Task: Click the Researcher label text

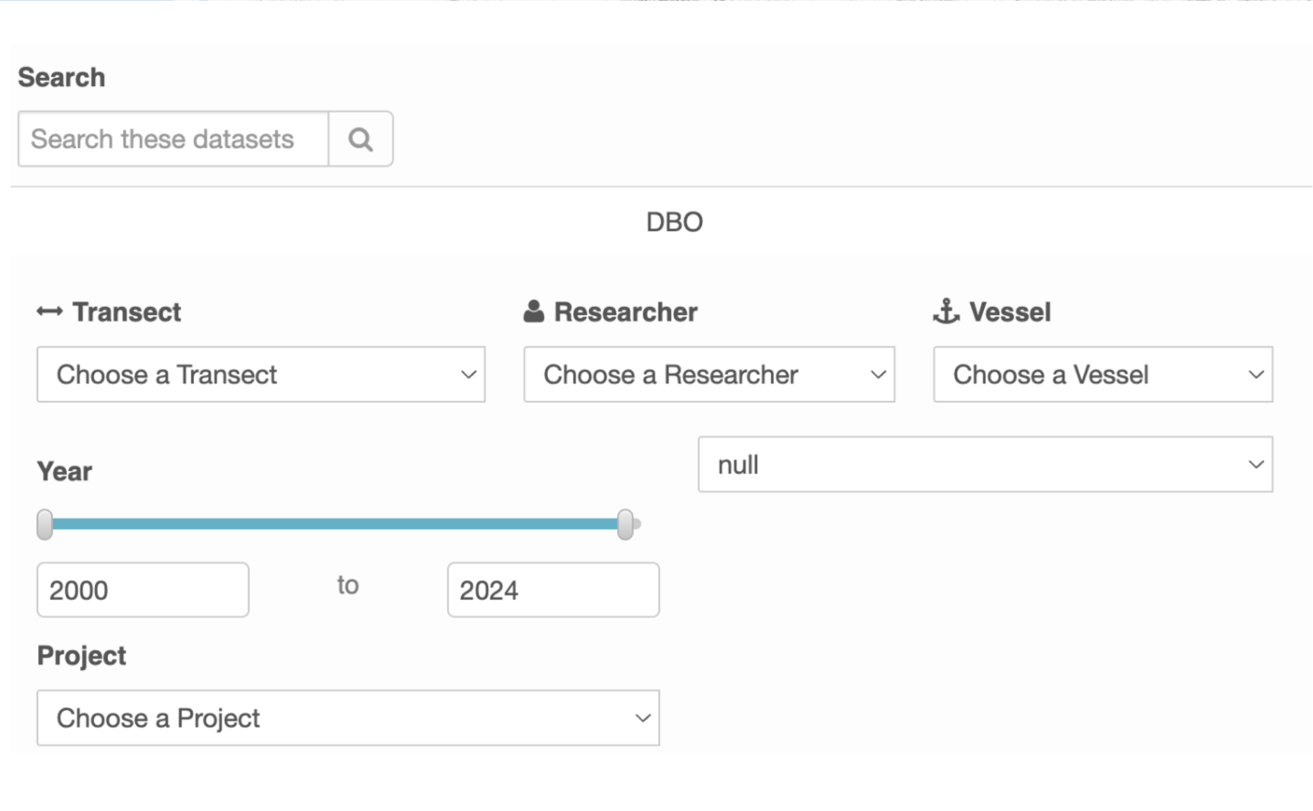Action: coord(626,312)
